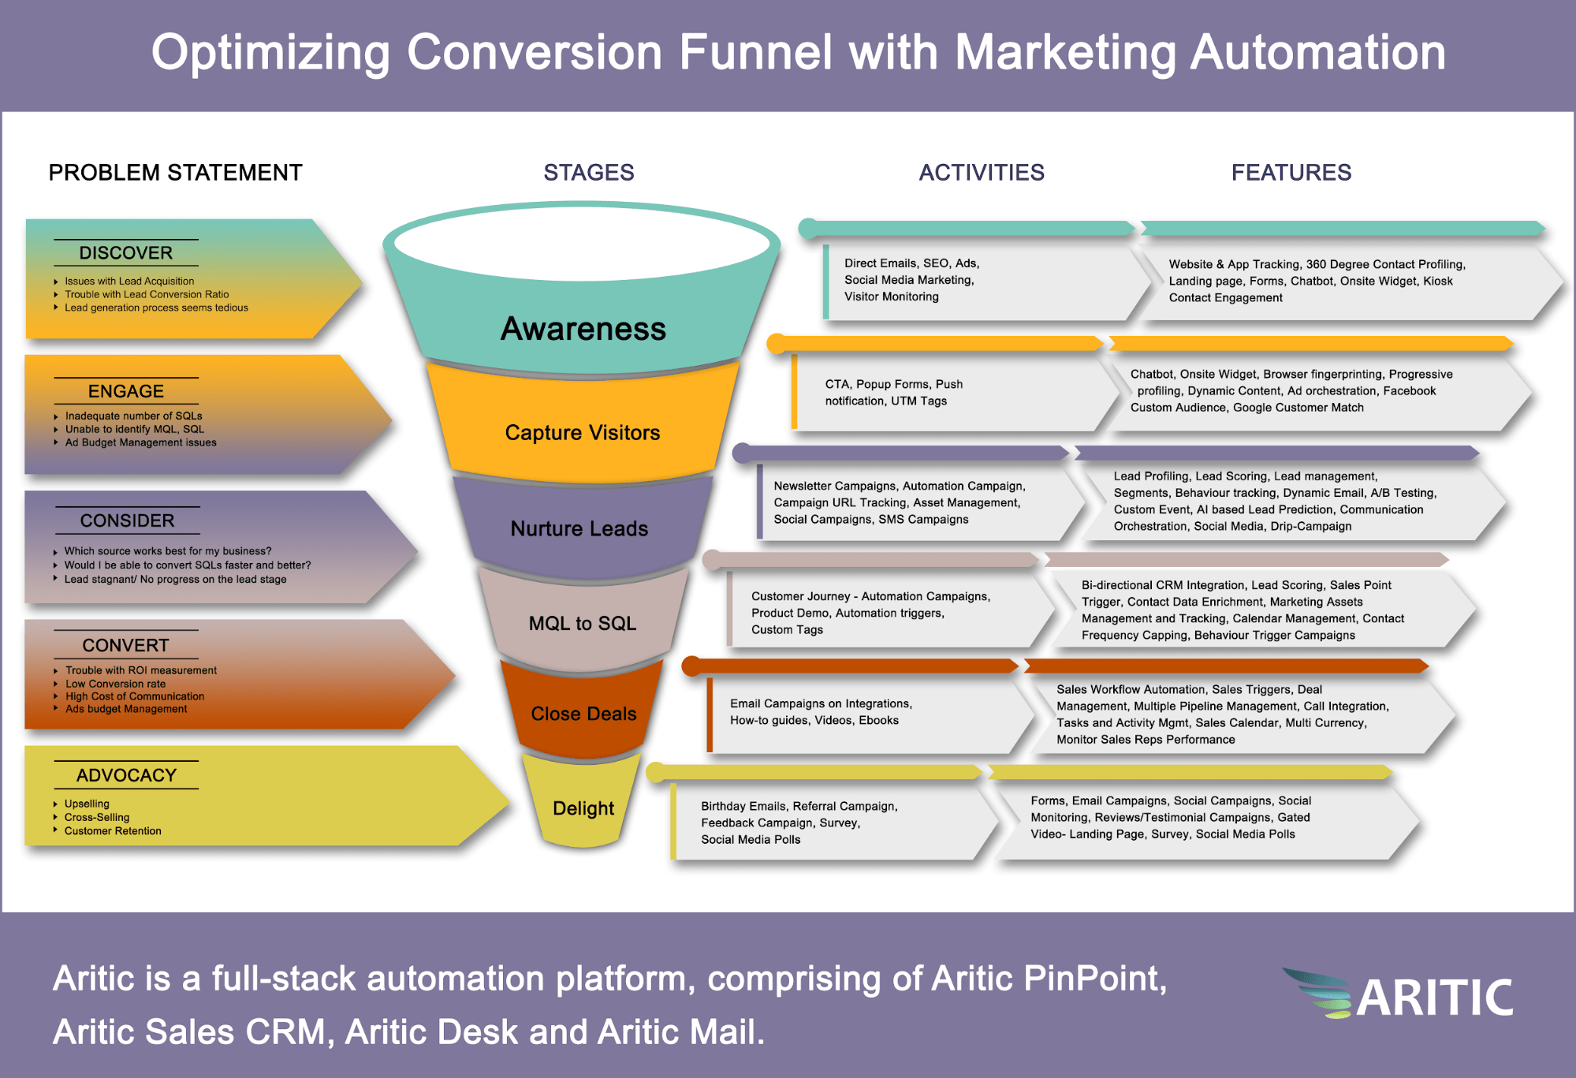Screen dimensions: 1576x1078
Task: Click 'CTA, Popup Forms, Push' activity text
Action: (x=894, y=384)
